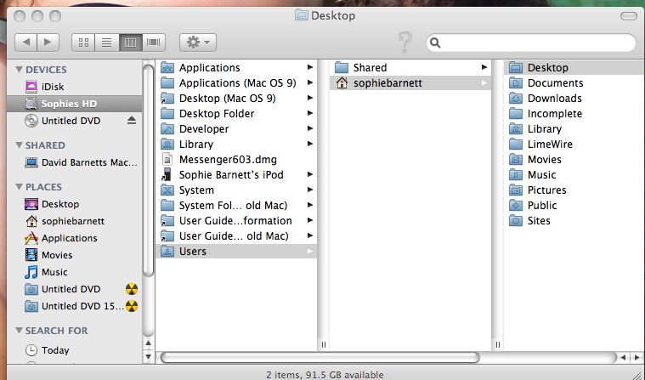Select Desktop folder in third column
Viewport: 645px width, 380px height.
coord(574,67)
